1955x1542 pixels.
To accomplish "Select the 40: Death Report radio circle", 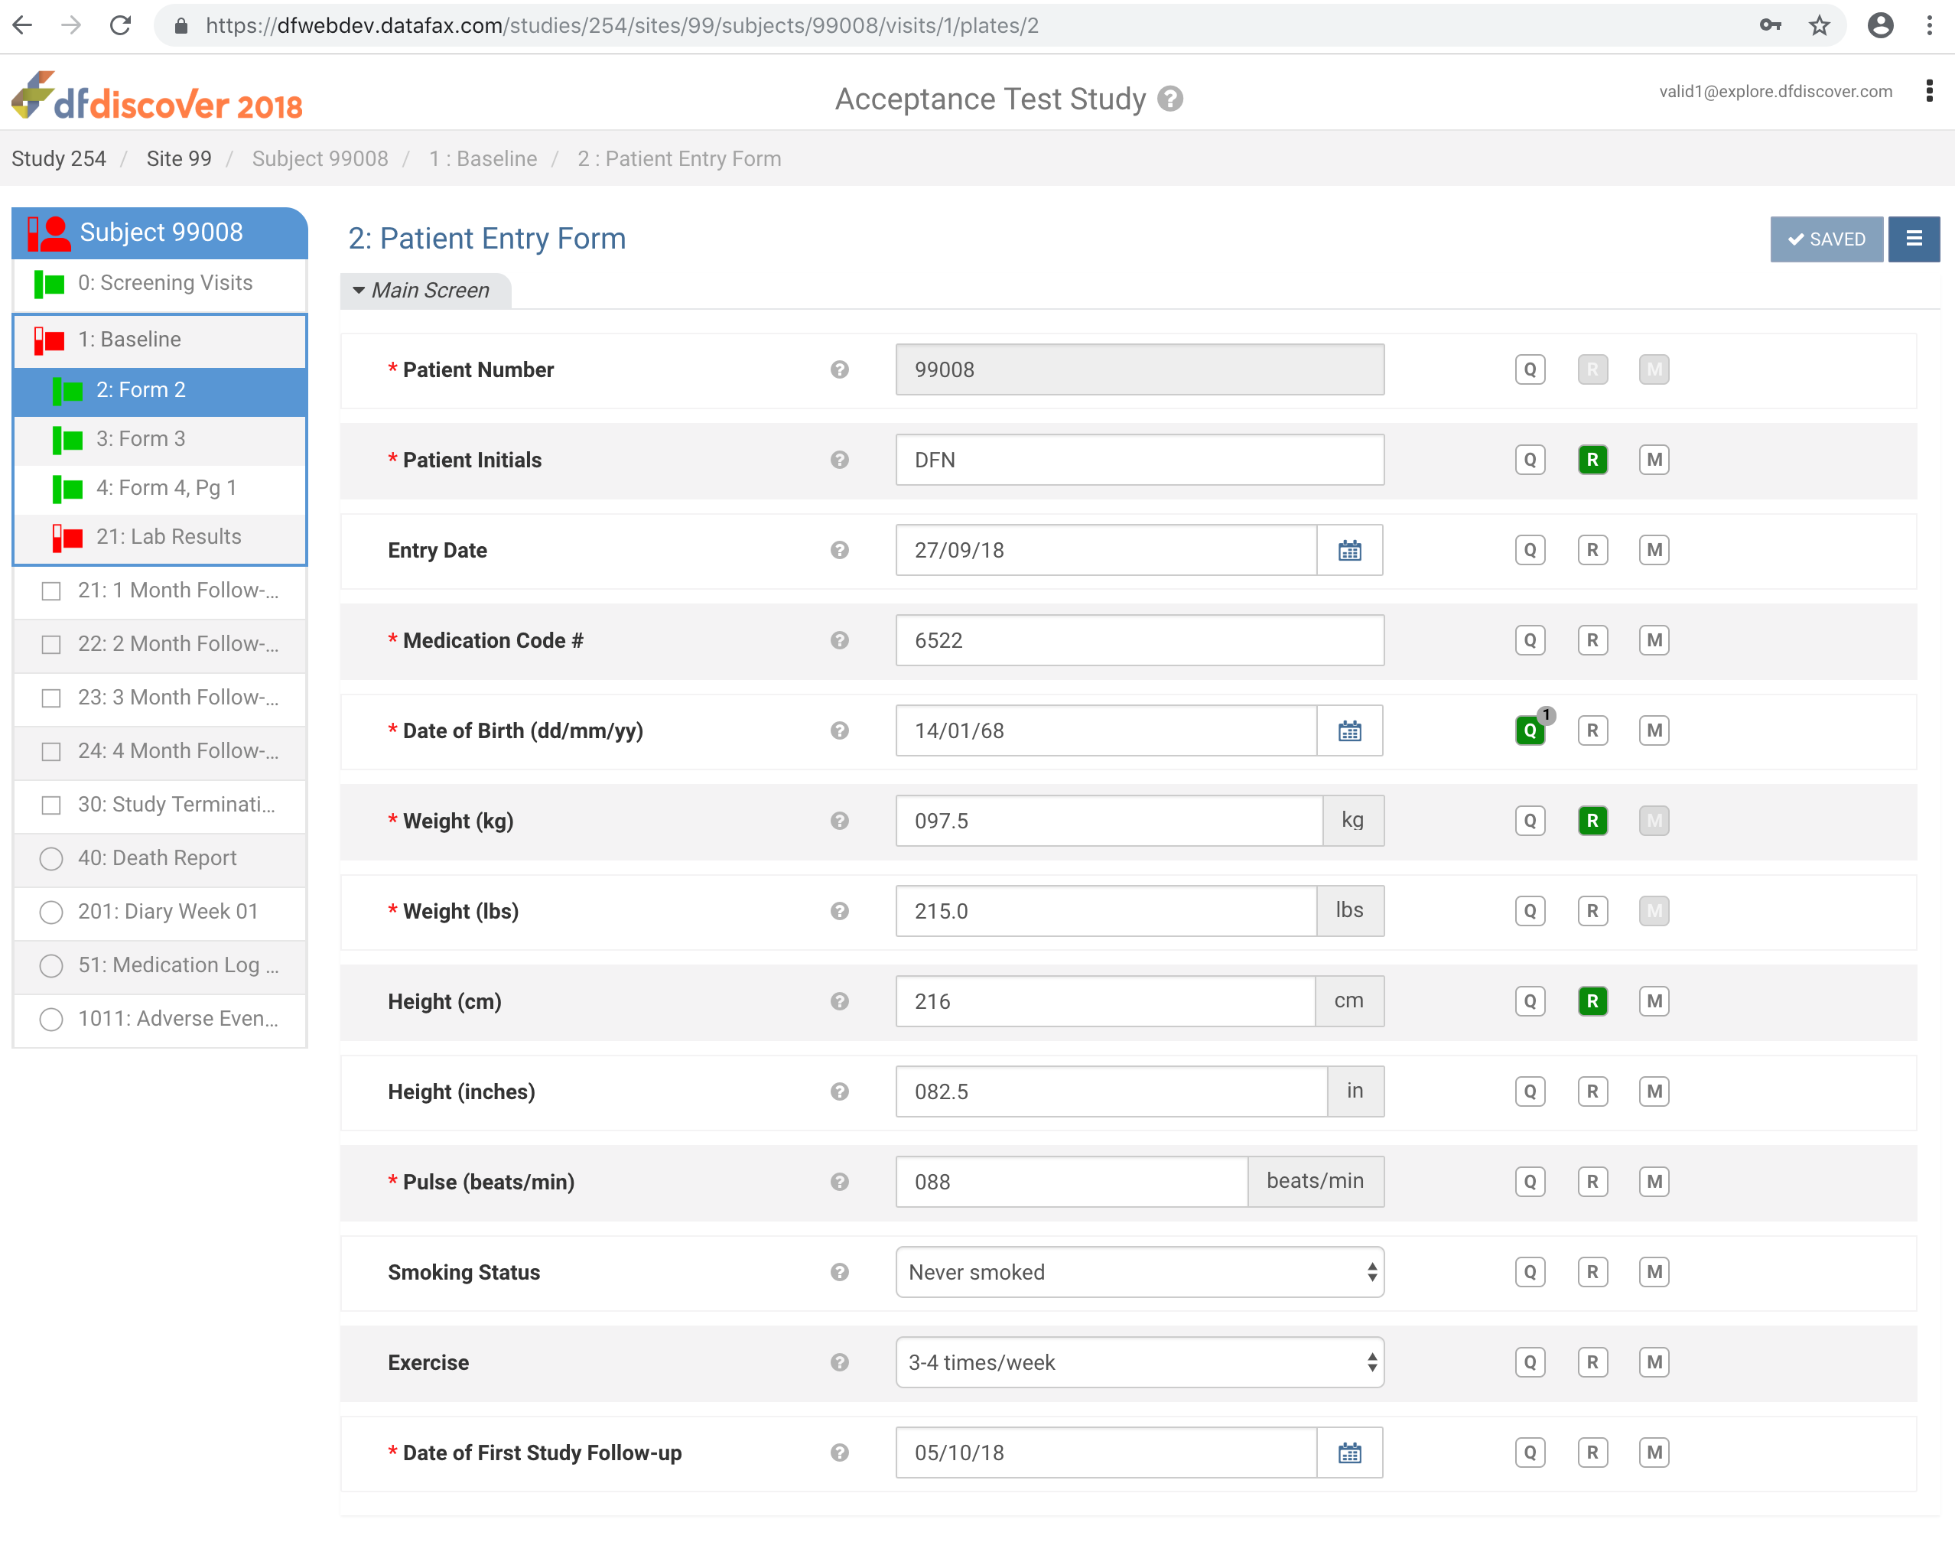I will [51, 858].
